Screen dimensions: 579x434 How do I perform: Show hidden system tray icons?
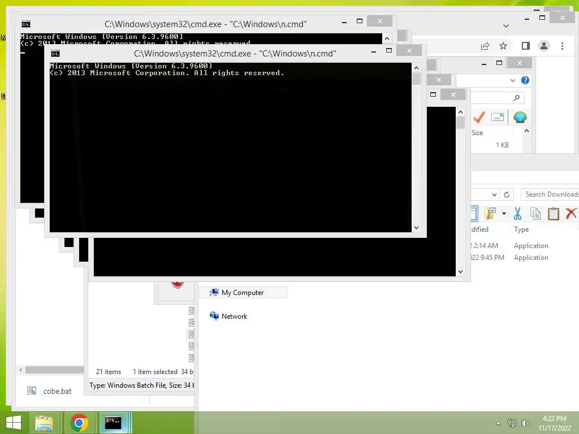(499, 423)
